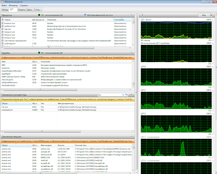217x174 pixels.
Task: Select the AMD External Events Utility service
Action: [66, 77]
